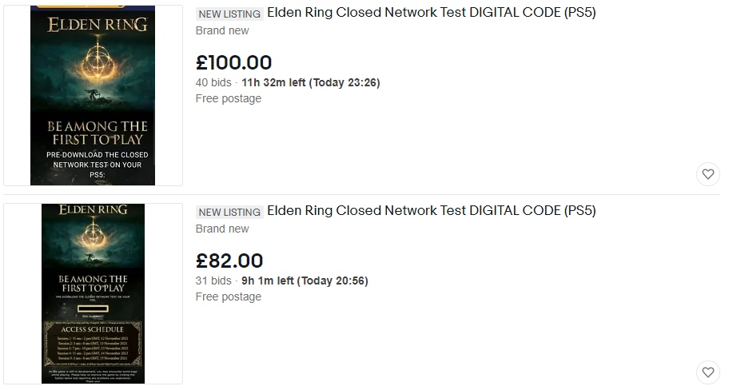Open the thumbnail showing the Access Schedule

click(93, 293)
